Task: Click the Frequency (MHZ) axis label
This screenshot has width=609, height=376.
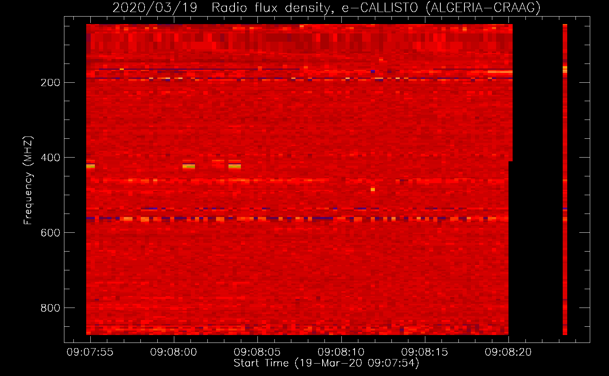Action: [28, 180]
